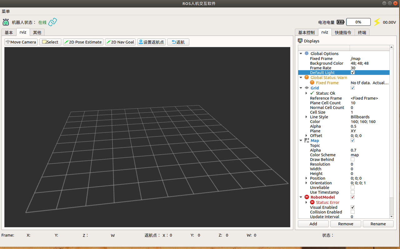This screenshot has height=249, width=400.
Task: Click the Fixed Frame /map value
Action: click(356, 58)
